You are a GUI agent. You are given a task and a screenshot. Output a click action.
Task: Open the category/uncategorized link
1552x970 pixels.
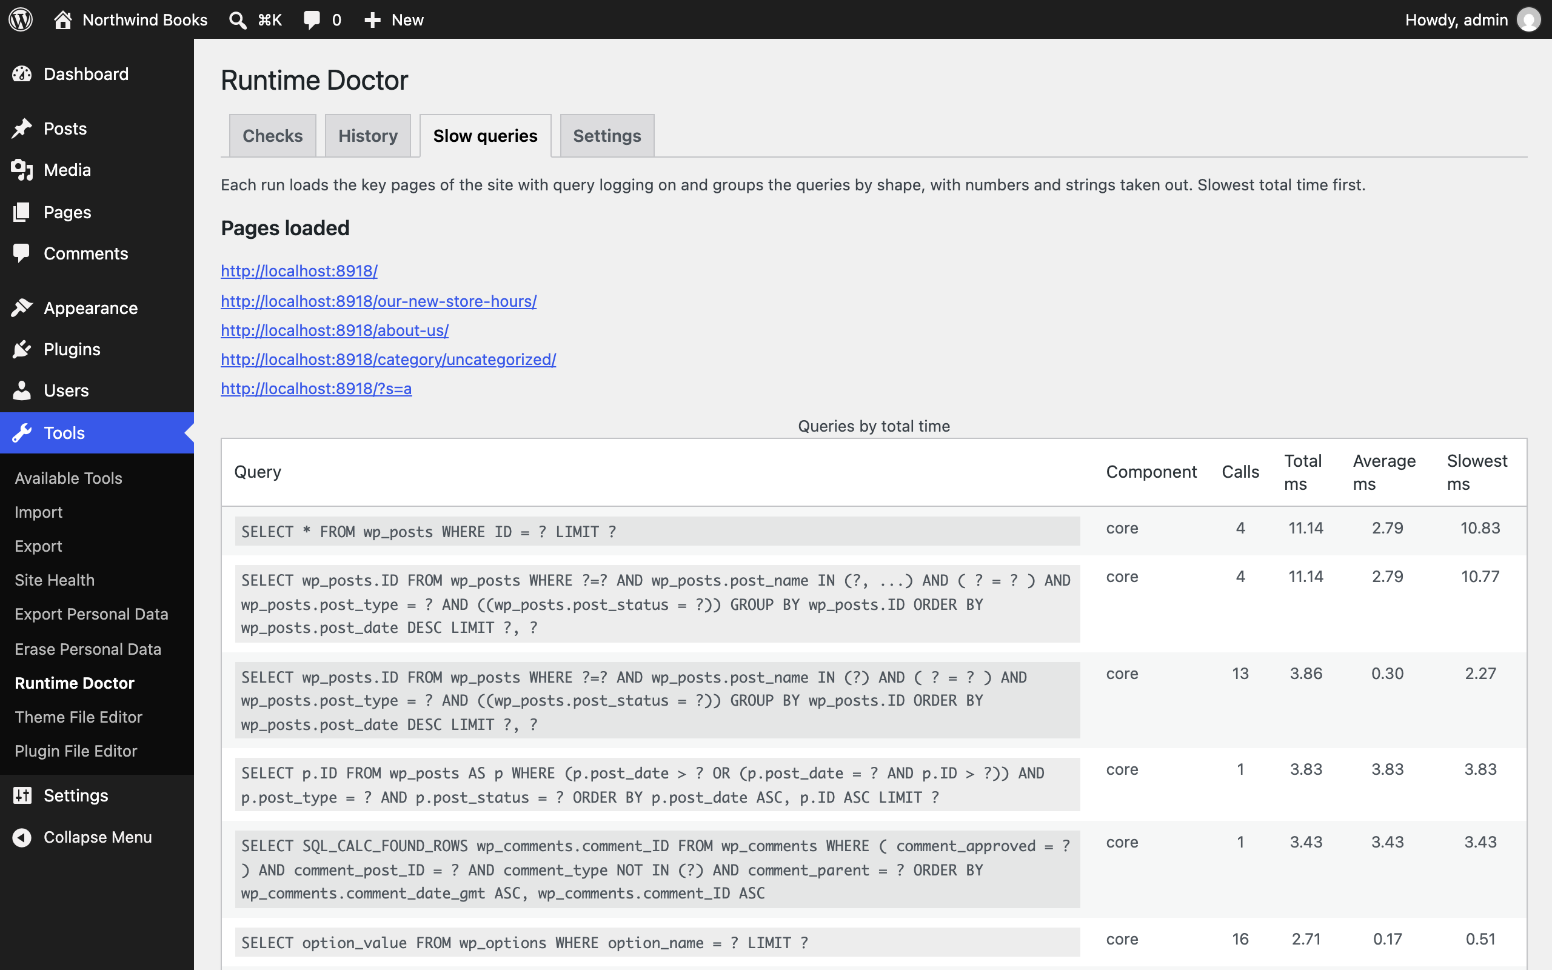tap(388, 360)
